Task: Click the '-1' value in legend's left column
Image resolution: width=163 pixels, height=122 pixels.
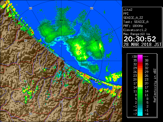Action: tap(135, 106)
